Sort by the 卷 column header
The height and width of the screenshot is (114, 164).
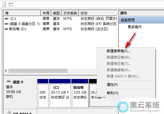[x=22, y=13]
